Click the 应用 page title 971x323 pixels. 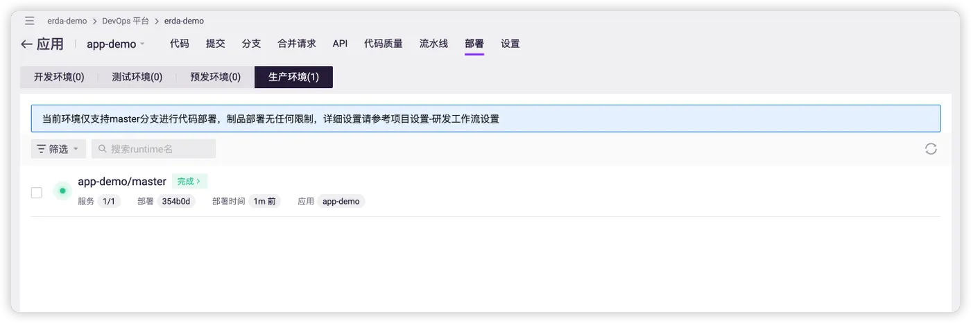50,44
